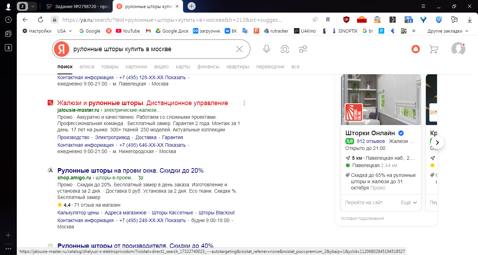Expand the tab group 2 dropdown arrow

point(33,6)
